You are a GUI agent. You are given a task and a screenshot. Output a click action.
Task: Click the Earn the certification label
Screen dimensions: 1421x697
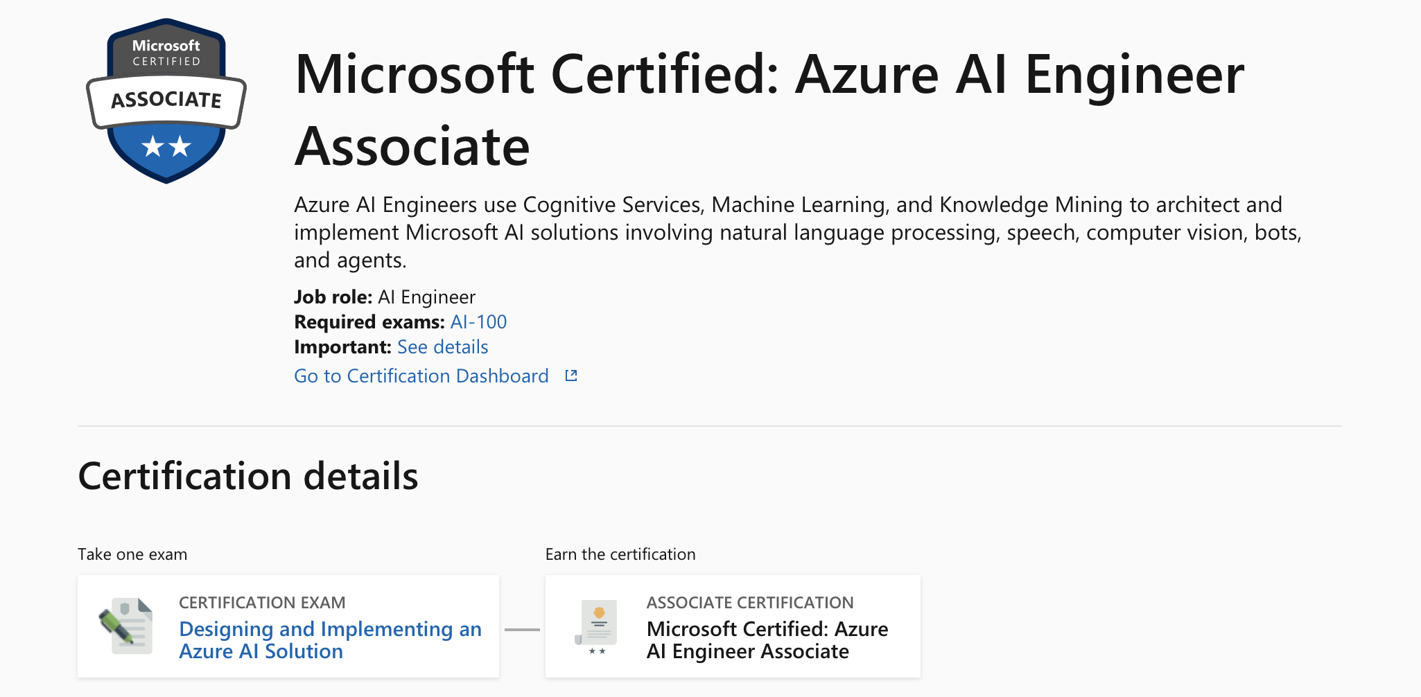pos(620,554)
